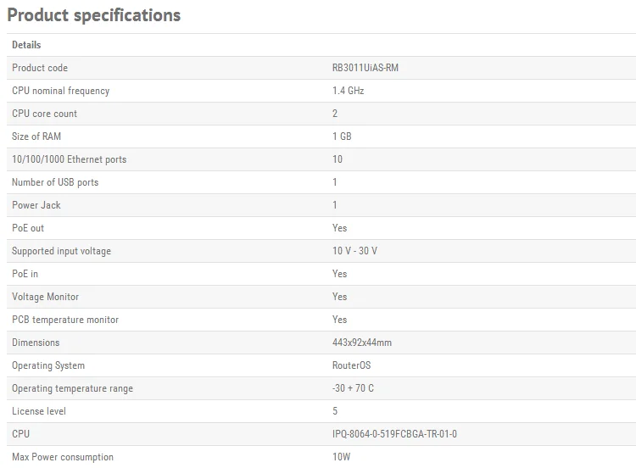Select the Voltage Monitor label

click(45, 297)
